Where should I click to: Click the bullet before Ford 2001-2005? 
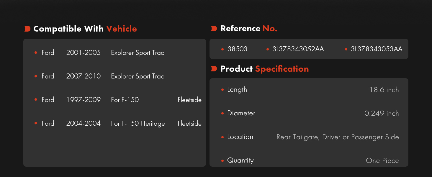[36, 53]
